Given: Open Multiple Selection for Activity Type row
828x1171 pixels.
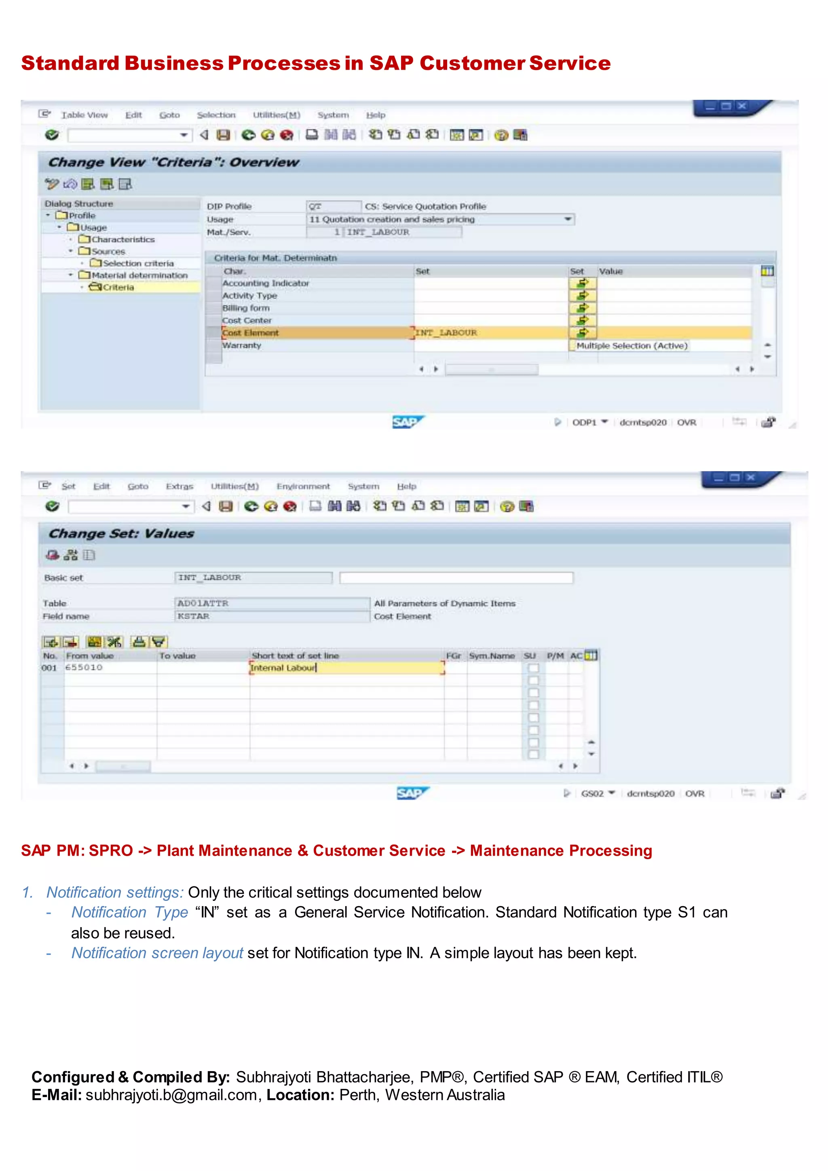Looking at the screenshot, I should [x=582, y=295].
